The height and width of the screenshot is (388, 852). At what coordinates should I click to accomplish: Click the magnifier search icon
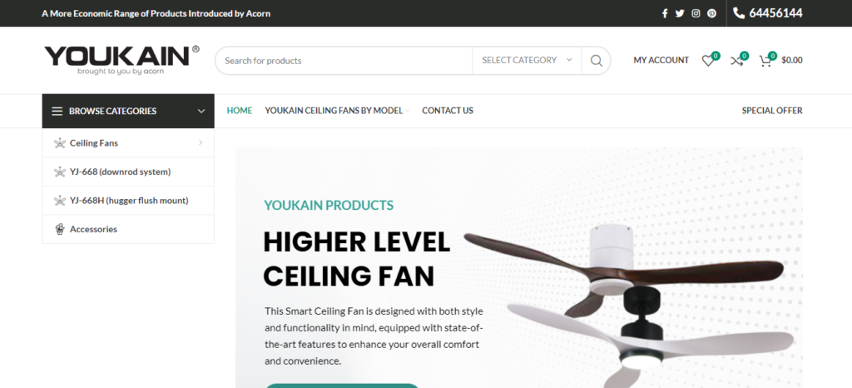click(596, 60)
